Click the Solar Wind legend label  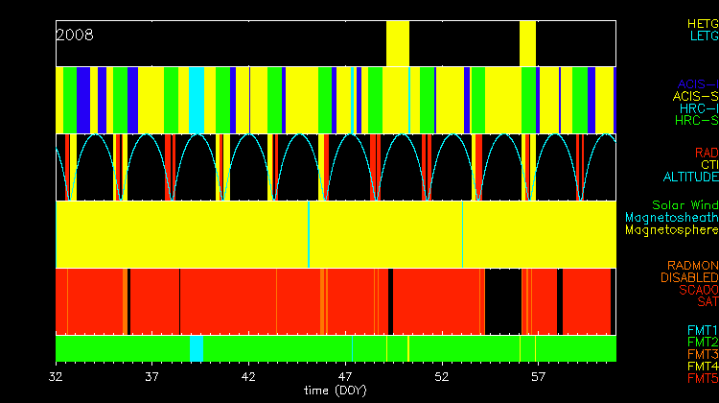tap(684, 205)
